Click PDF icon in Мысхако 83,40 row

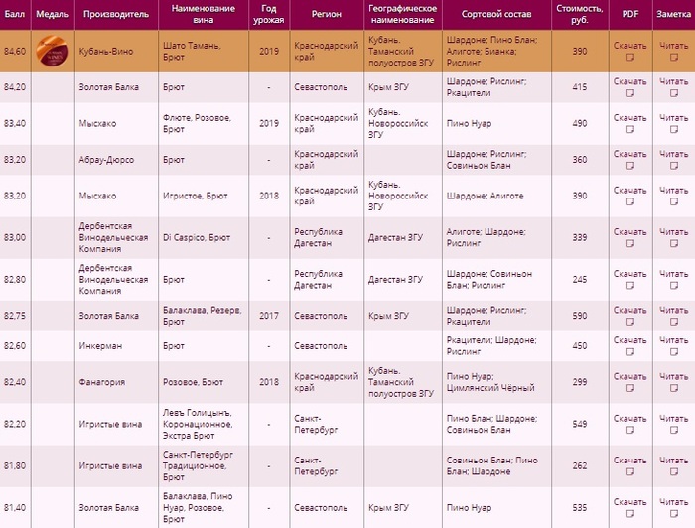629,130
